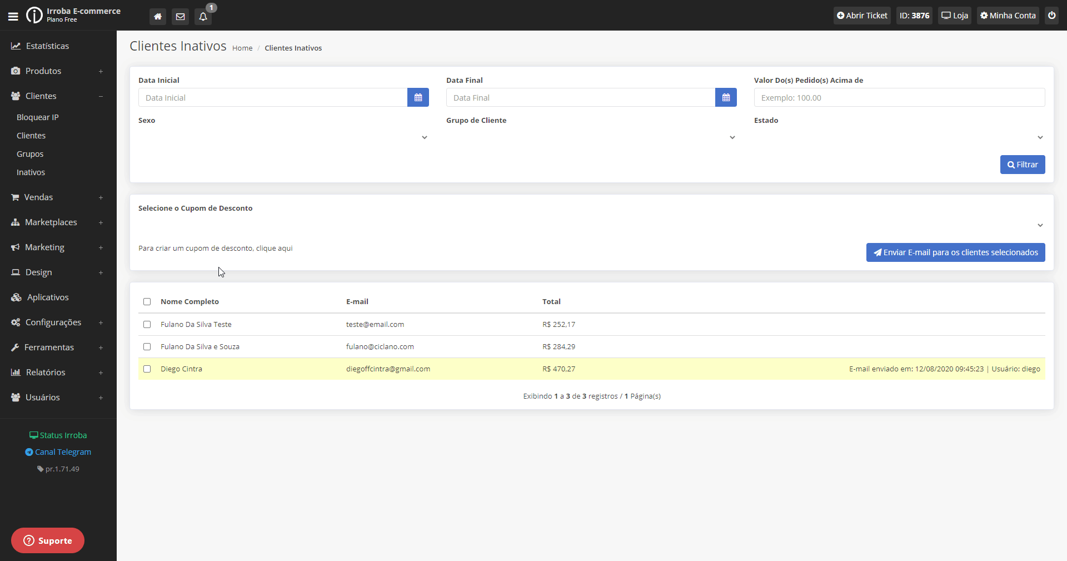Click the Nome Completo column header
Image resolution: width=1067 pixels, height=561 pixels.
190,302
